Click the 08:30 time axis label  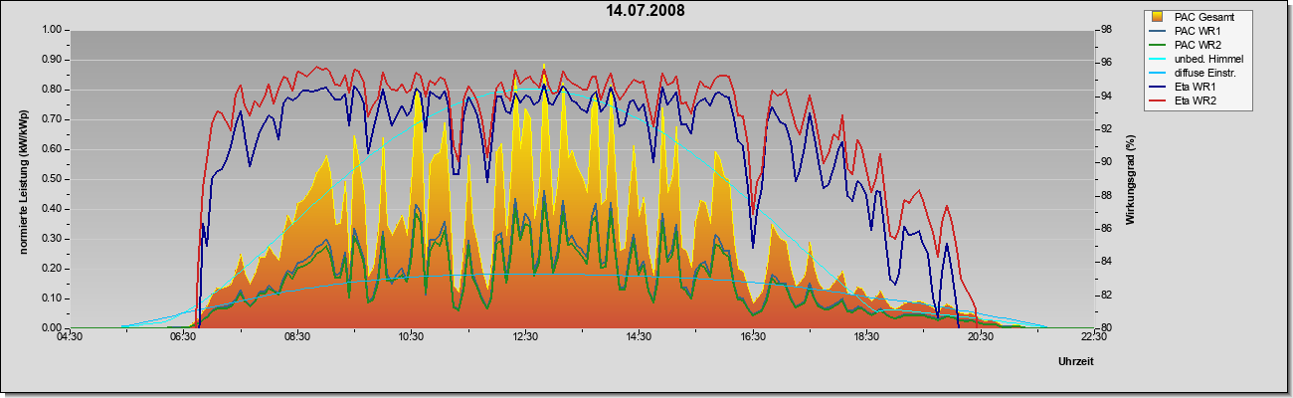pos(296,338)
